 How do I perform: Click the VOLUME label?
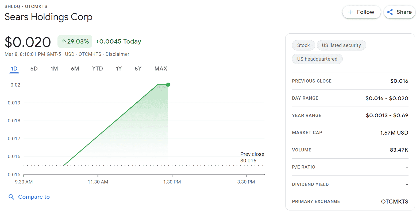click(x=302, y=150)
